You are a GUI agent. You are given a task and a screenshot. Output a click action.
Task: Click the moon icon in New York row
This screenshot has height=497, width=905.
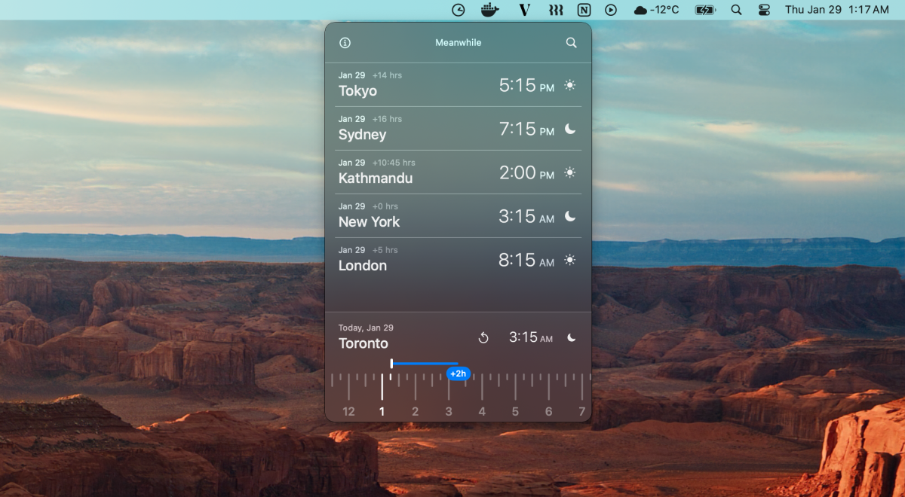click(x=570, y=216)
